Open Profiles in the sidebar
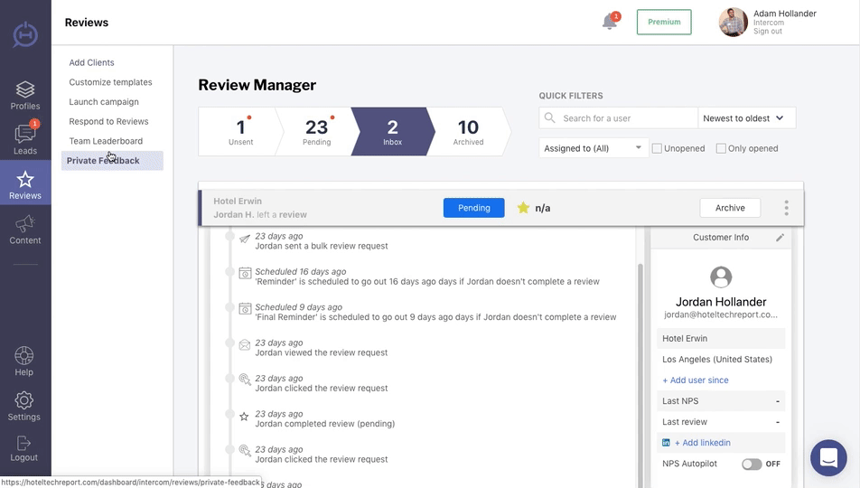The image size is (860, 488). 25,96
